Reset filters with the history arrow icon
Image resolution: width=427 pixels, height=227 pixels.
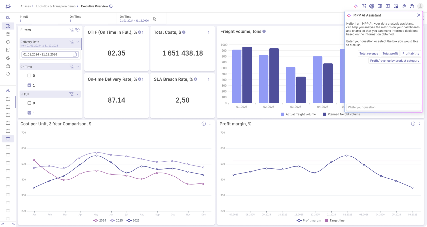tap(78, 30)
